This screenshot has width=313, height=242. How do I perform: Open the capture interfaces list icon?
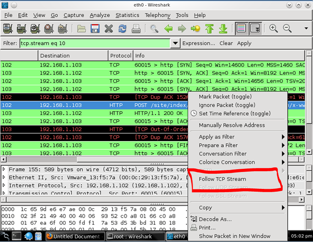coord(8,29)
